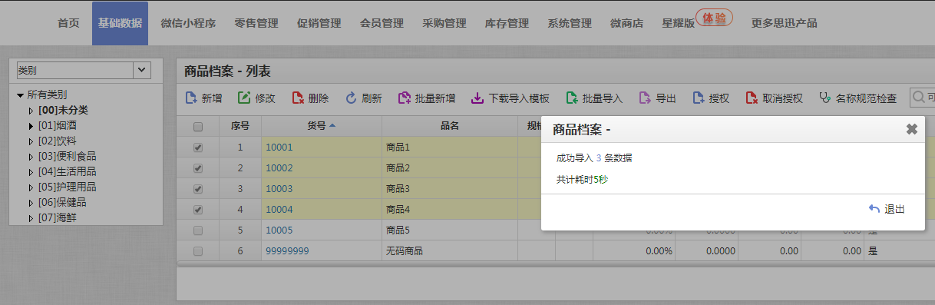Click the search magnifier icon
The image size is (935, 305).
[x=918, y=98]
